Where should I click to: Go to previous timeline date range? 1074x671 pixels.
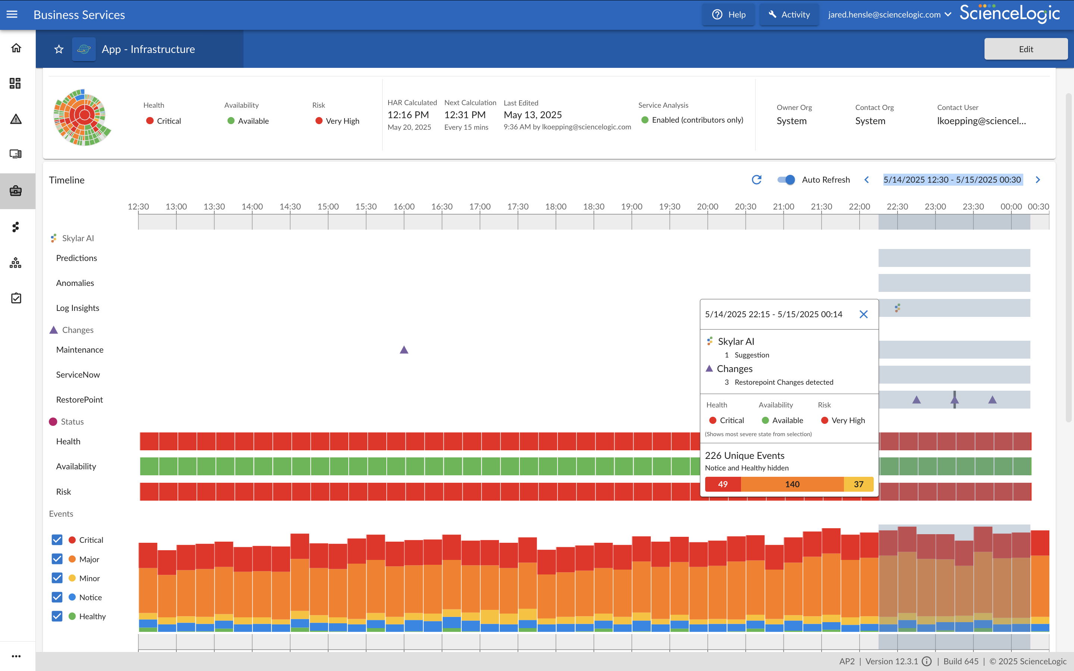tap(866, 180)
